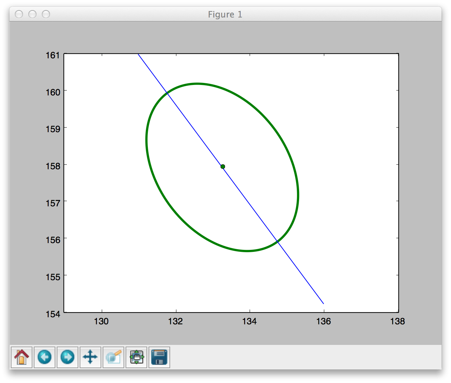Click the Save figure floppy disk icon
The image size is (451, 383).
159,357
